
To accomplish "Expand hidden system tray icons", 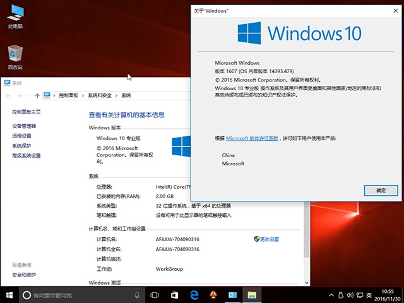I will [x=332, y=295].
